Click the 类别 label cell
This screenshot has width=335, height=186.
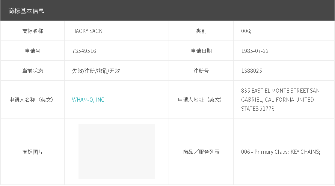pos(201,31)
